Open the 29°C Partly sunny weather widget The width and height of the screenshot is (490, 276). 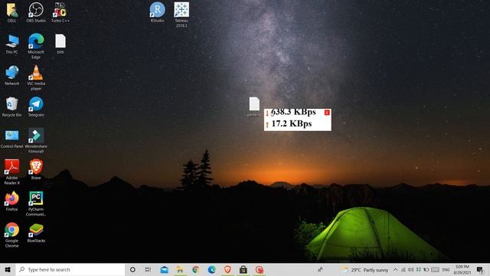coord(365,269)
